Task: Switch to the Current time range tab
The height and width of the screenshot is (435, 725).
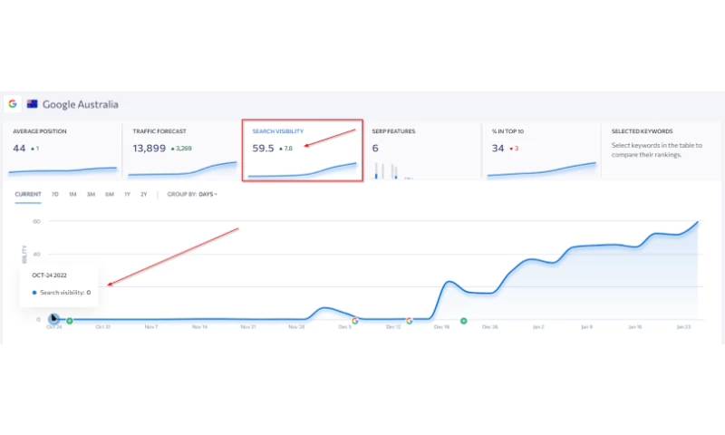Action: click(28, 194)
